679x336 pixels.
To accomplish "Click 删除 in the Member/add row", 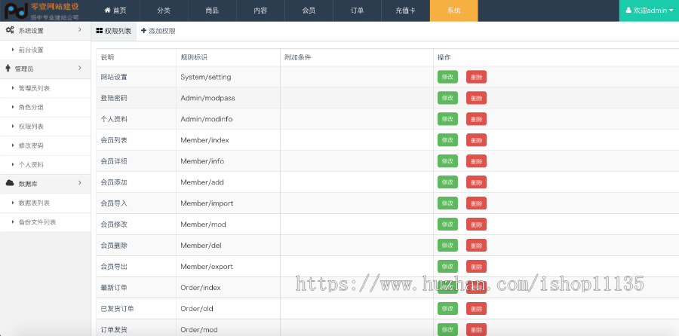I will pyautogui.click(x=476, y=182).
